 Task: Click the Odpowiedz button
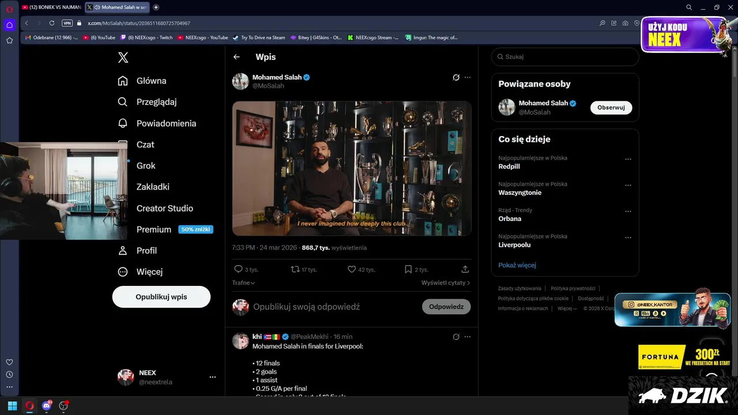click(x=446, y=307)
